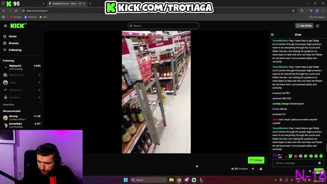Screen dimensions: 327x184
Task: Open the tab search dropdown arrow
Action: tap(3, 4)
